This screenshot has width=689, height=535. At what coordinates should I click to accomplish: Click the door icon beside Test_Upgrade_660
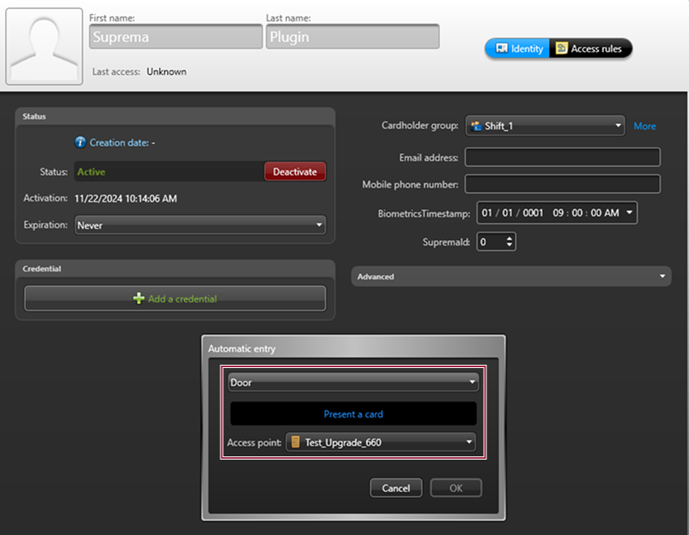(x=296, y=443)
